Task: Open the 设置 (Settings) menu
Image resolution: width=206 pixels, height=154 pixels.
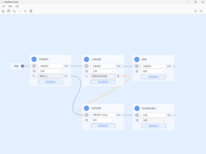Action: click(17, 6)
